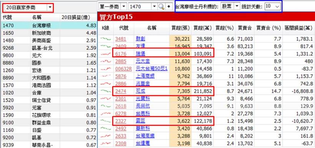Screen dimensions: 315x148
Task: Click the magnifier search icon beside 1470
Action: [x=161, y=7]
